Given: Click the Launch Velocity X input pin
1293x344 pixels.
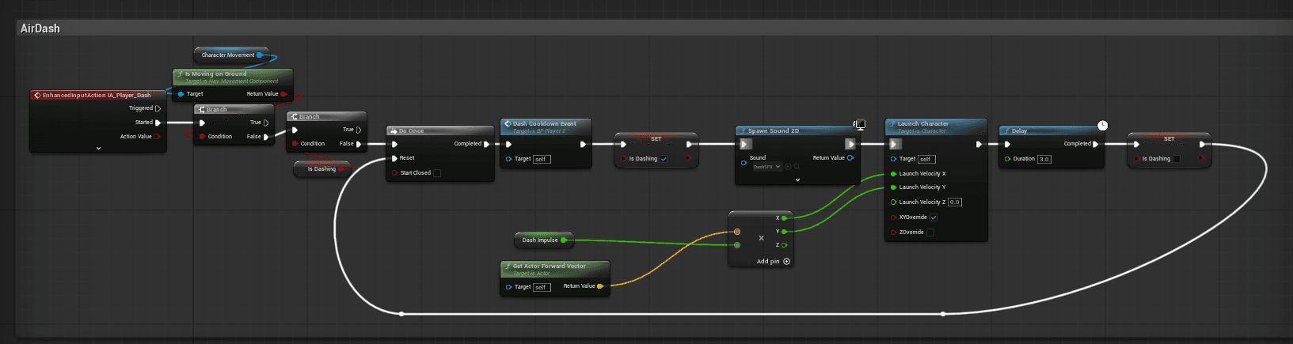Looking at the screenshot, I should 893,174.
